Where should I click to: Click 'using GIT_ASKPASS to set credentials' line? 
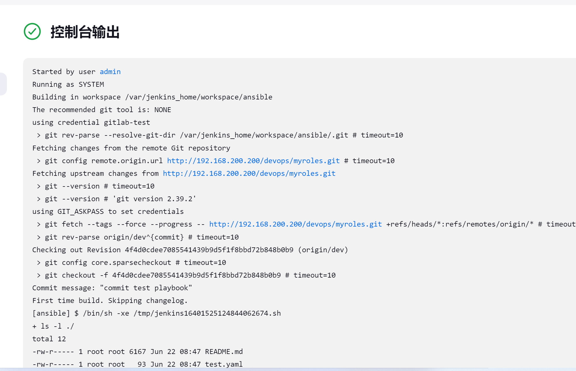coord(108,211)
